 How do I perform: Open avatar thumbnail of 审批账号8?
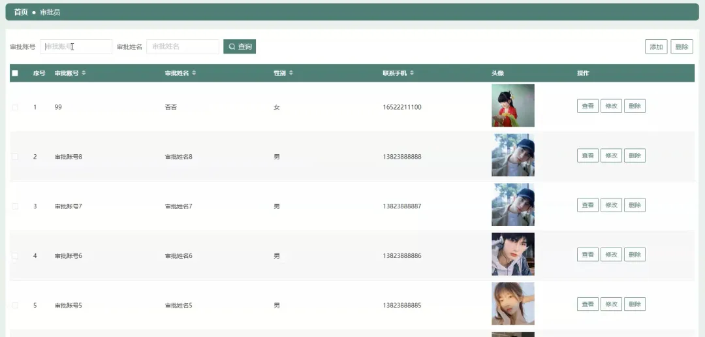513,155
